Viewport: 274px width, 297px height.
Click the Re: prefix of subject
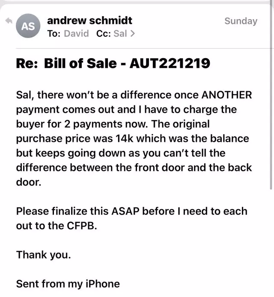[27, 63]
